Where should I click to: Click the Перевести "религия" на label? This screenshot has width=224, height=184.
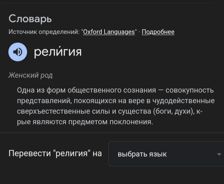click(55, 154)
